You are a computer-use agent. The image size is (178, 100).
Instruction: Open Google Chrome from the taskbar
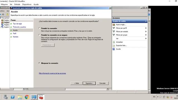pos(27,97)
